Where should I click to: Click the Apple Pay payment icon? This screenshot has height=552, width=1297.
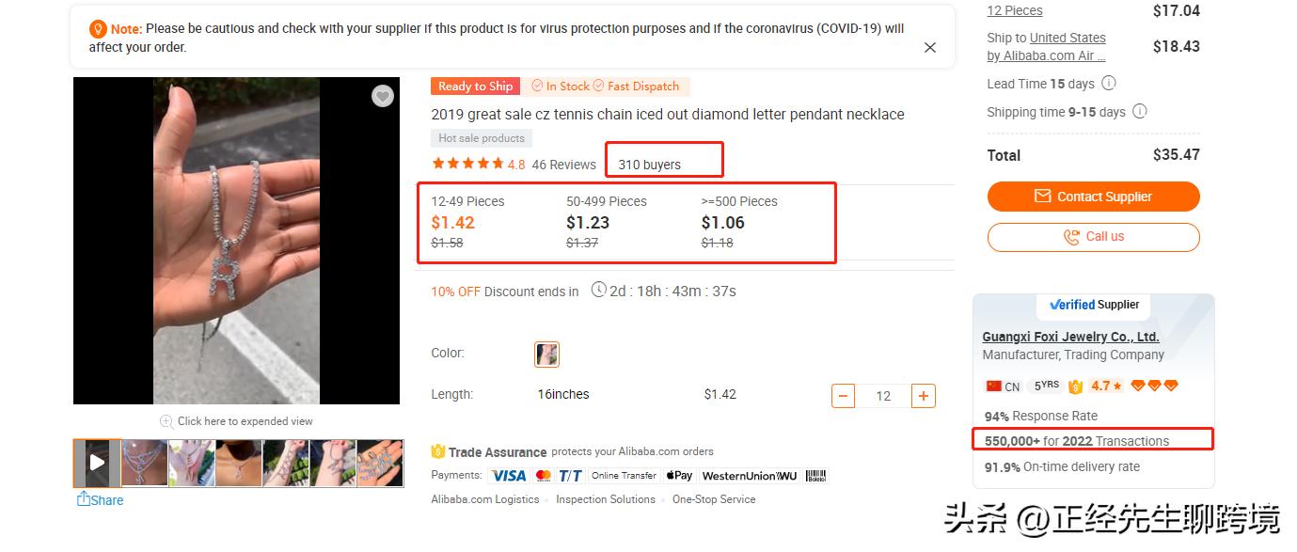coord(679,476)
